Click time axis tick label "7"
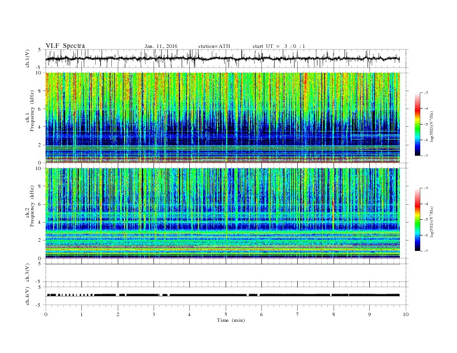 coord(298,314)
